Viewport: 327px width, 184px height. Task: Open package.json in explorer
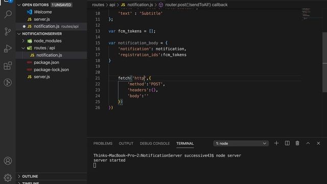(x=46, y=62)
